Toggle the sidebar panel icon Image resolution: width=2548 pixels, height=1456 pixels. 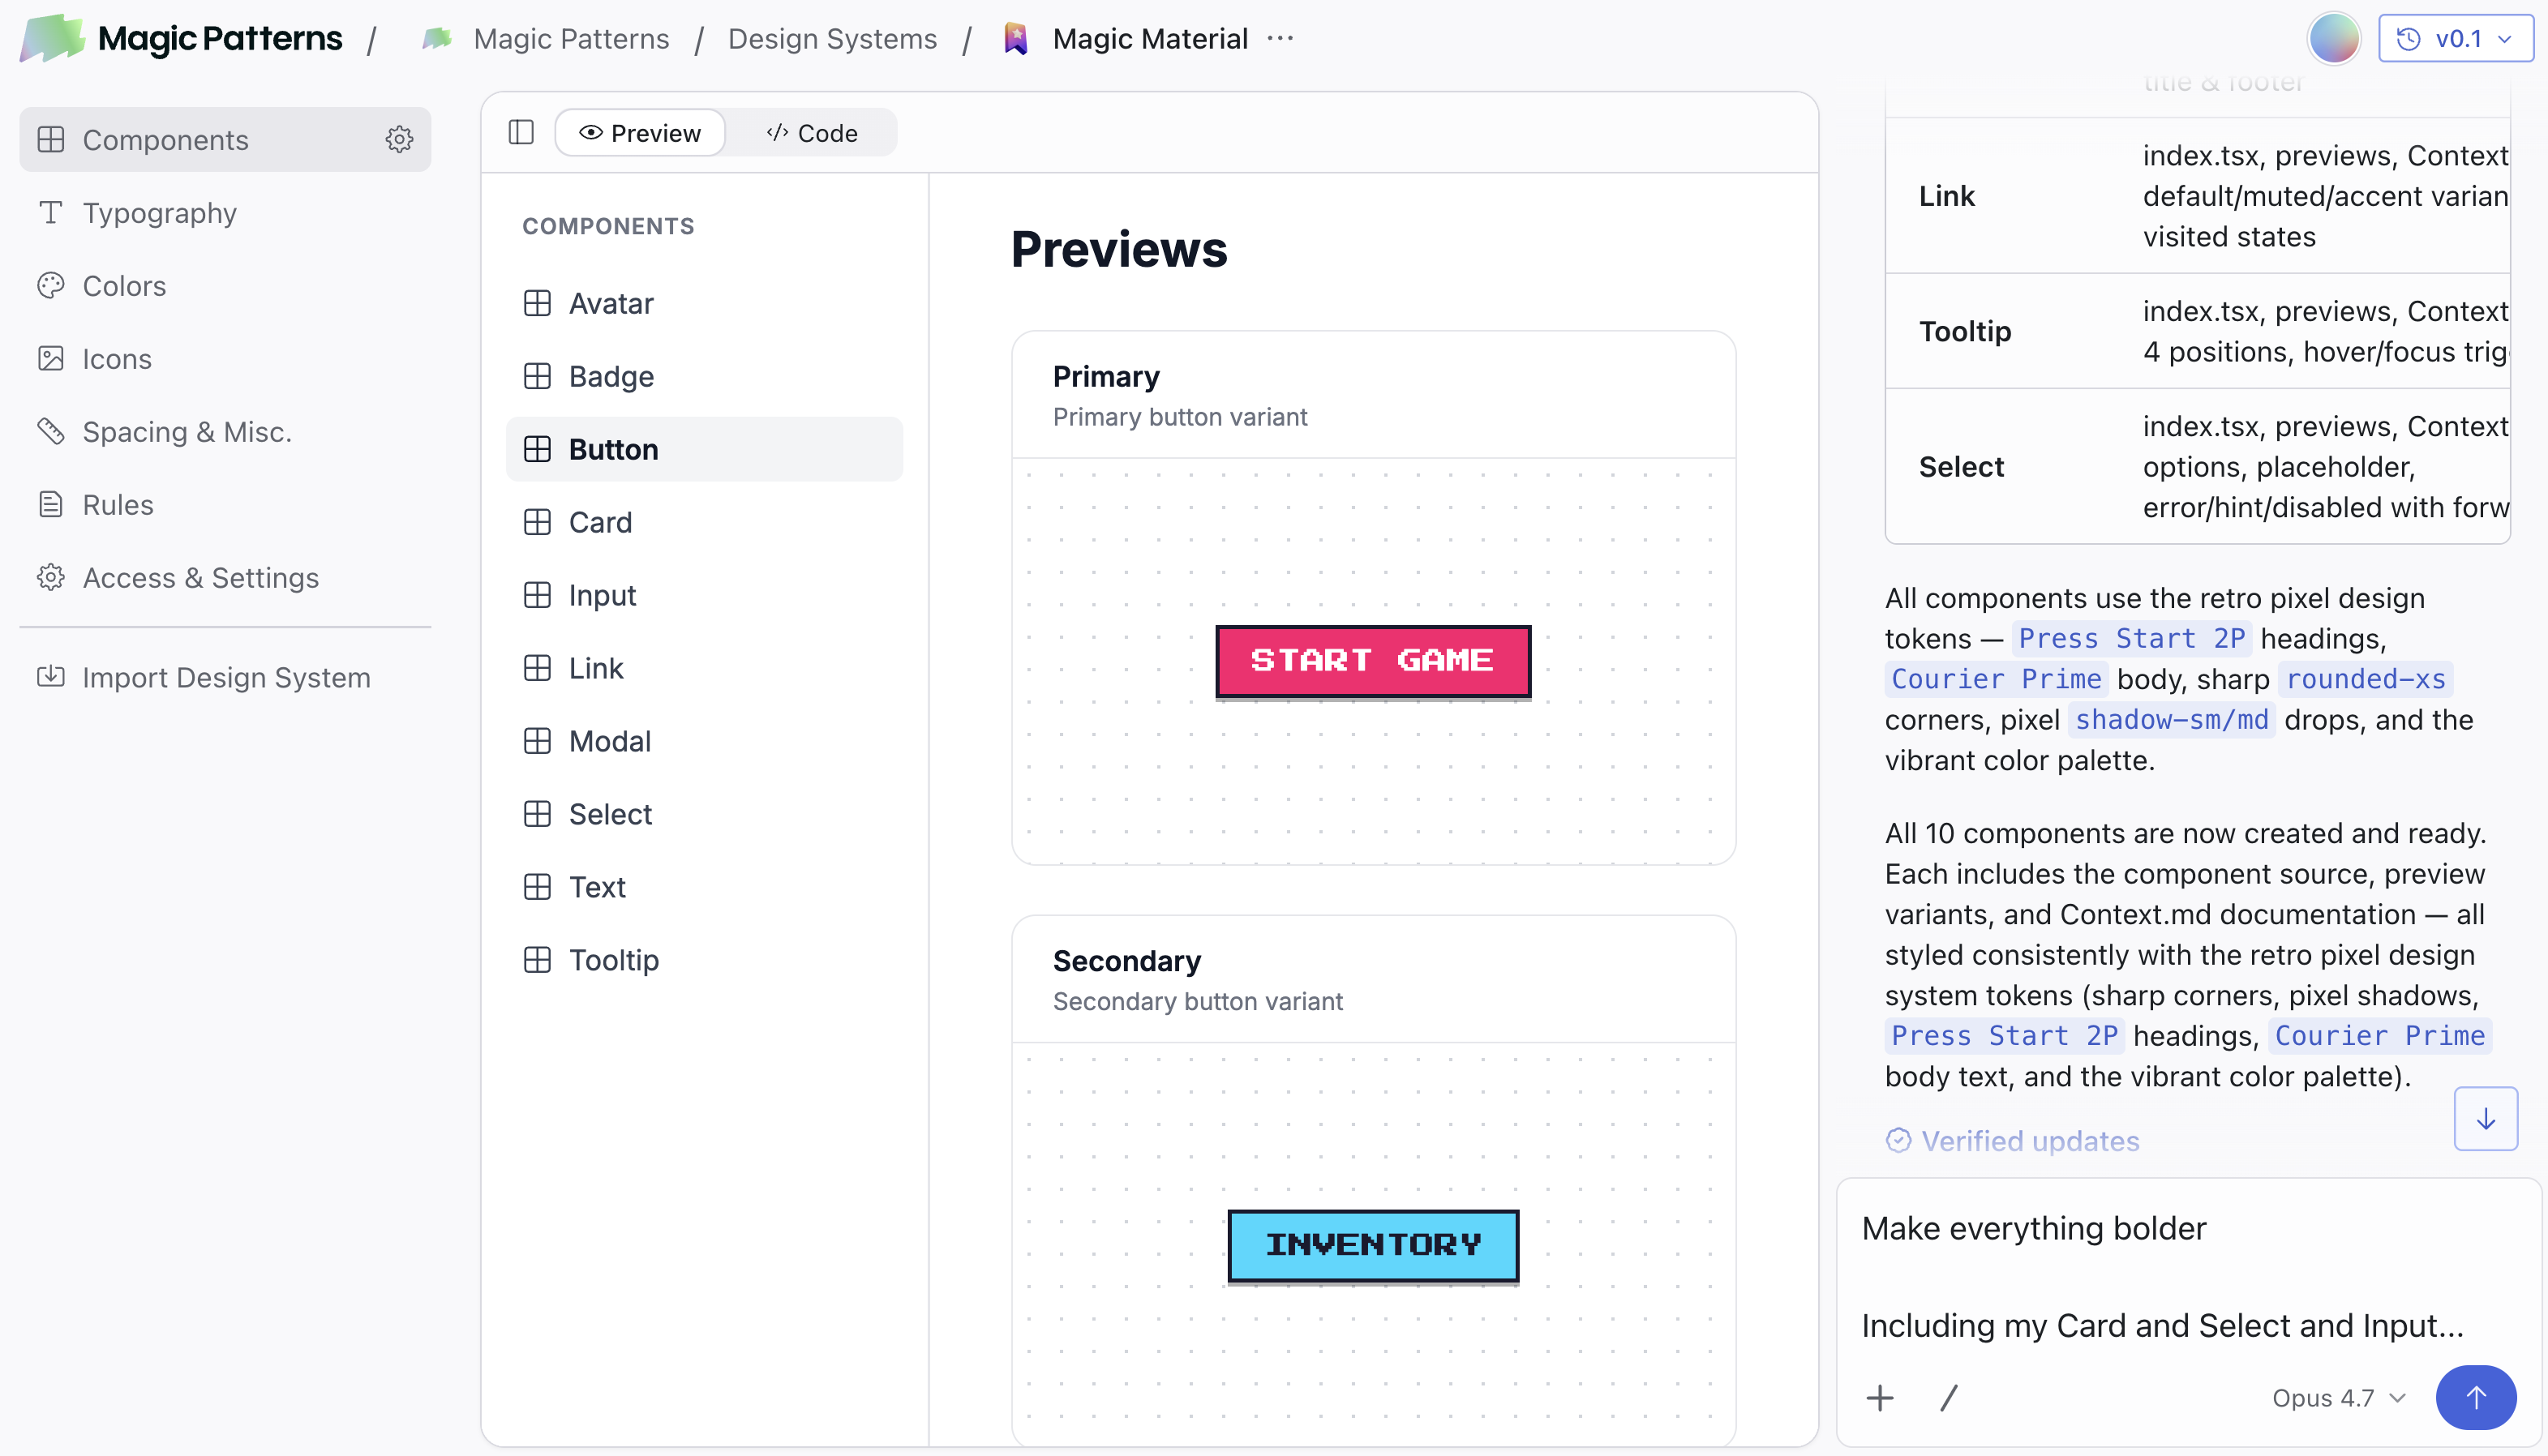coord(521,132)
